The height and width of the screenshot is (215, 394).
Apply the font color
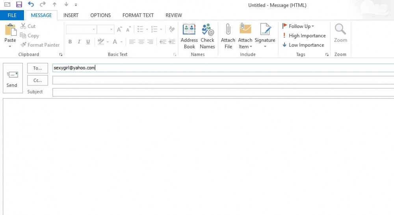pos(115,42)
